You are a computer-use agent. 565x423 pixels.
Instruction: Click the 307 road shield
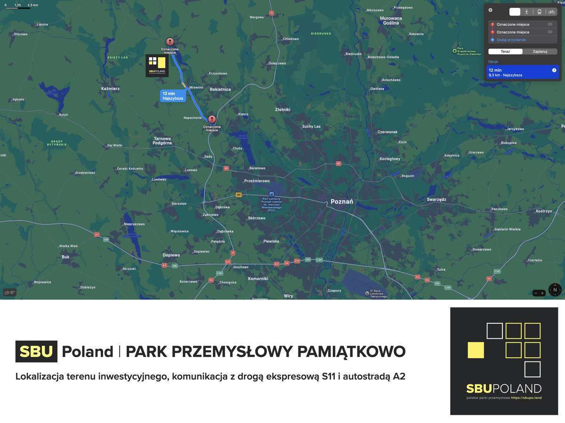coord(239,195)
